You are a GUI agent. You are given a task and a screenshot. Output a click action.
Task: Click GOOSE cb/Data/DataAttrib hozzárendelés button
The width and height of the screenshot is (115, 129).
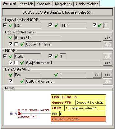coord(57,12)
